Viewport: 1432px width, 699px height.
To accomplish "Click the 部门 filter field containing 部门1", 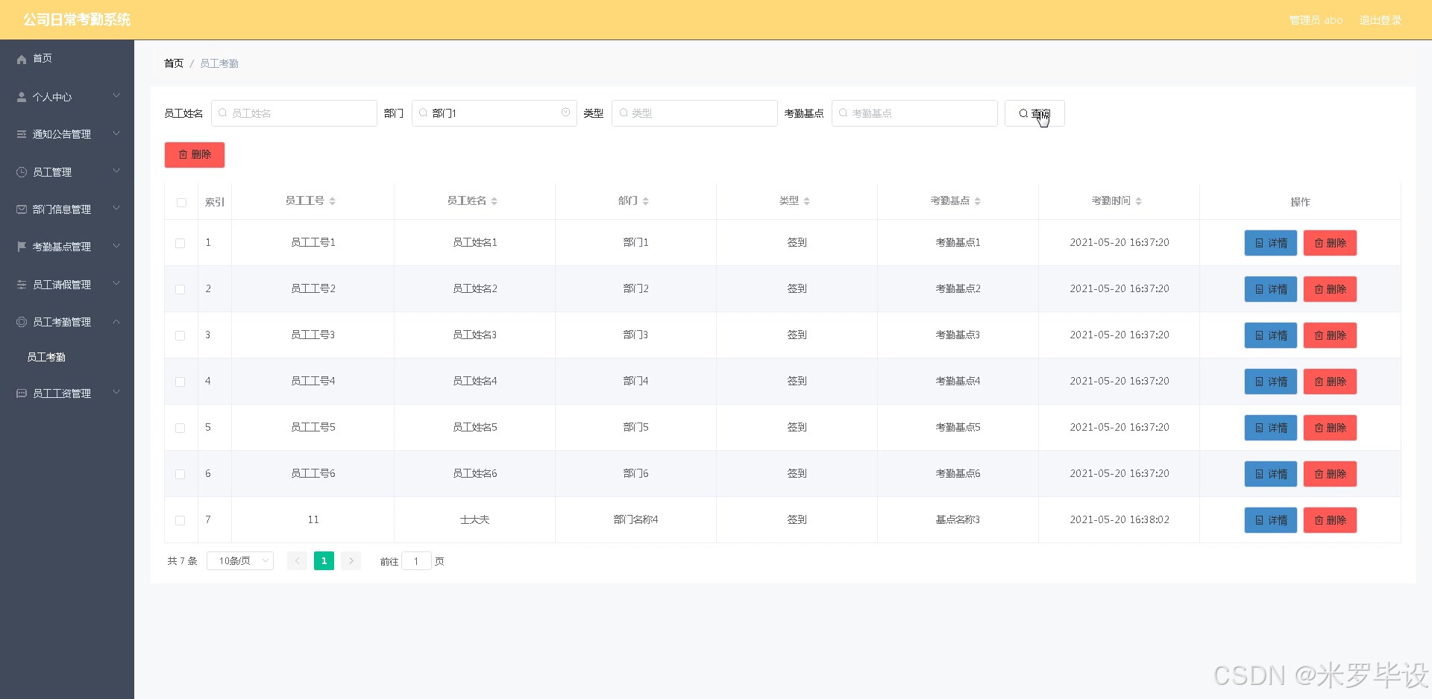I will click(494, 113).
